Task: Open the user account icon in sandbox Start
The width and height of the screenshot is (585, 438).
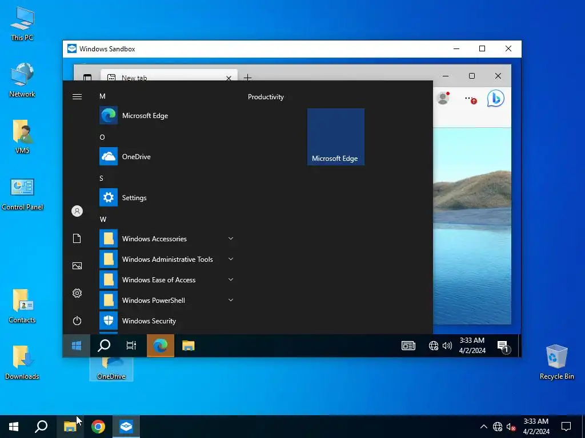Action: point(77,211)
